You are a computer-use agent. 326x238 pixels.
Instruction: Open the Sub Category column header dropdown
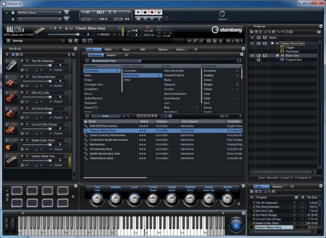click(161, 66)
